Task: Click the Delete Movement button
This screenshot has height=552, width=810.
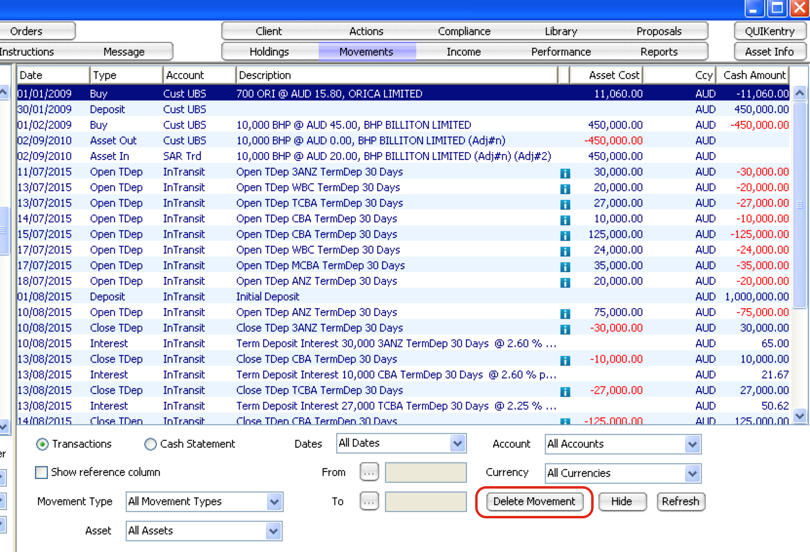Action: (x=534, y=502)
